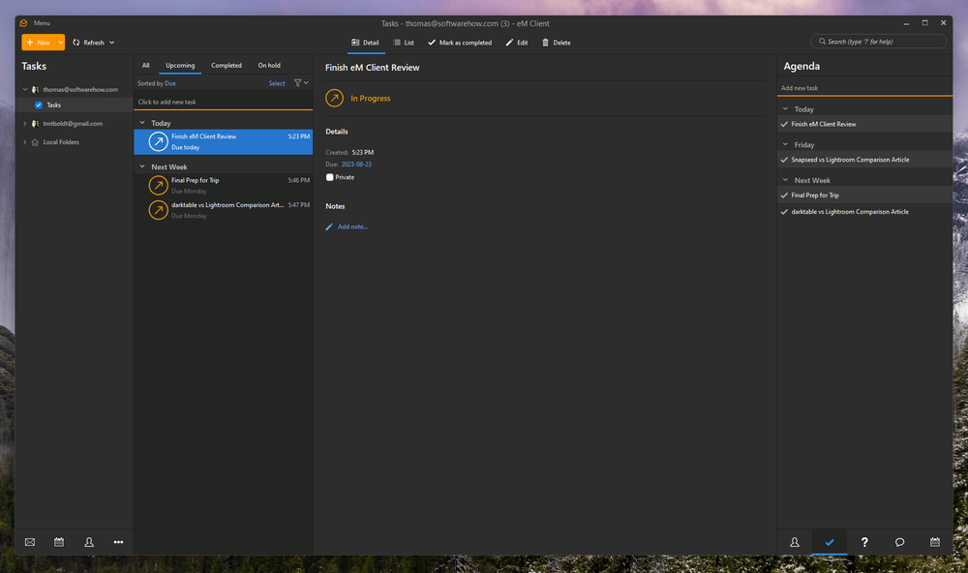
Task: Open more sections ellipsis icon
Action: 118,542
